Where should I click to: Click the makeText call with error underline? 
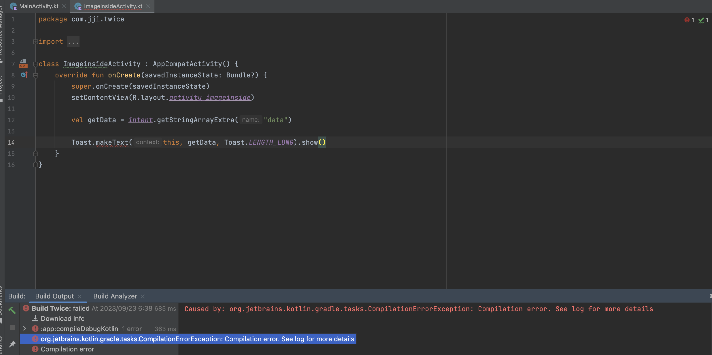tap(112, 142)
